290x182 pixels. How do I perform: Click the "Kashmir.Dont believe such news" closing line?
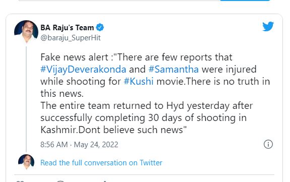tap(113, 130)
